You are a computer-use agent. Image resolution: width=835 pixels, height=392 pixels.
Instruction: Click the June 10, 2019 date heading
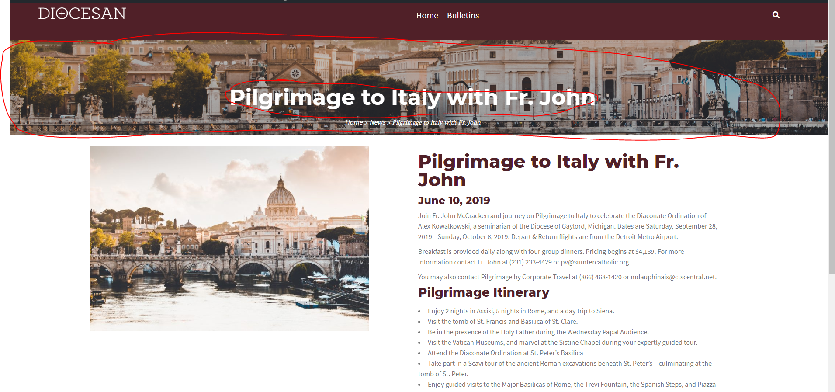[454, 201]
